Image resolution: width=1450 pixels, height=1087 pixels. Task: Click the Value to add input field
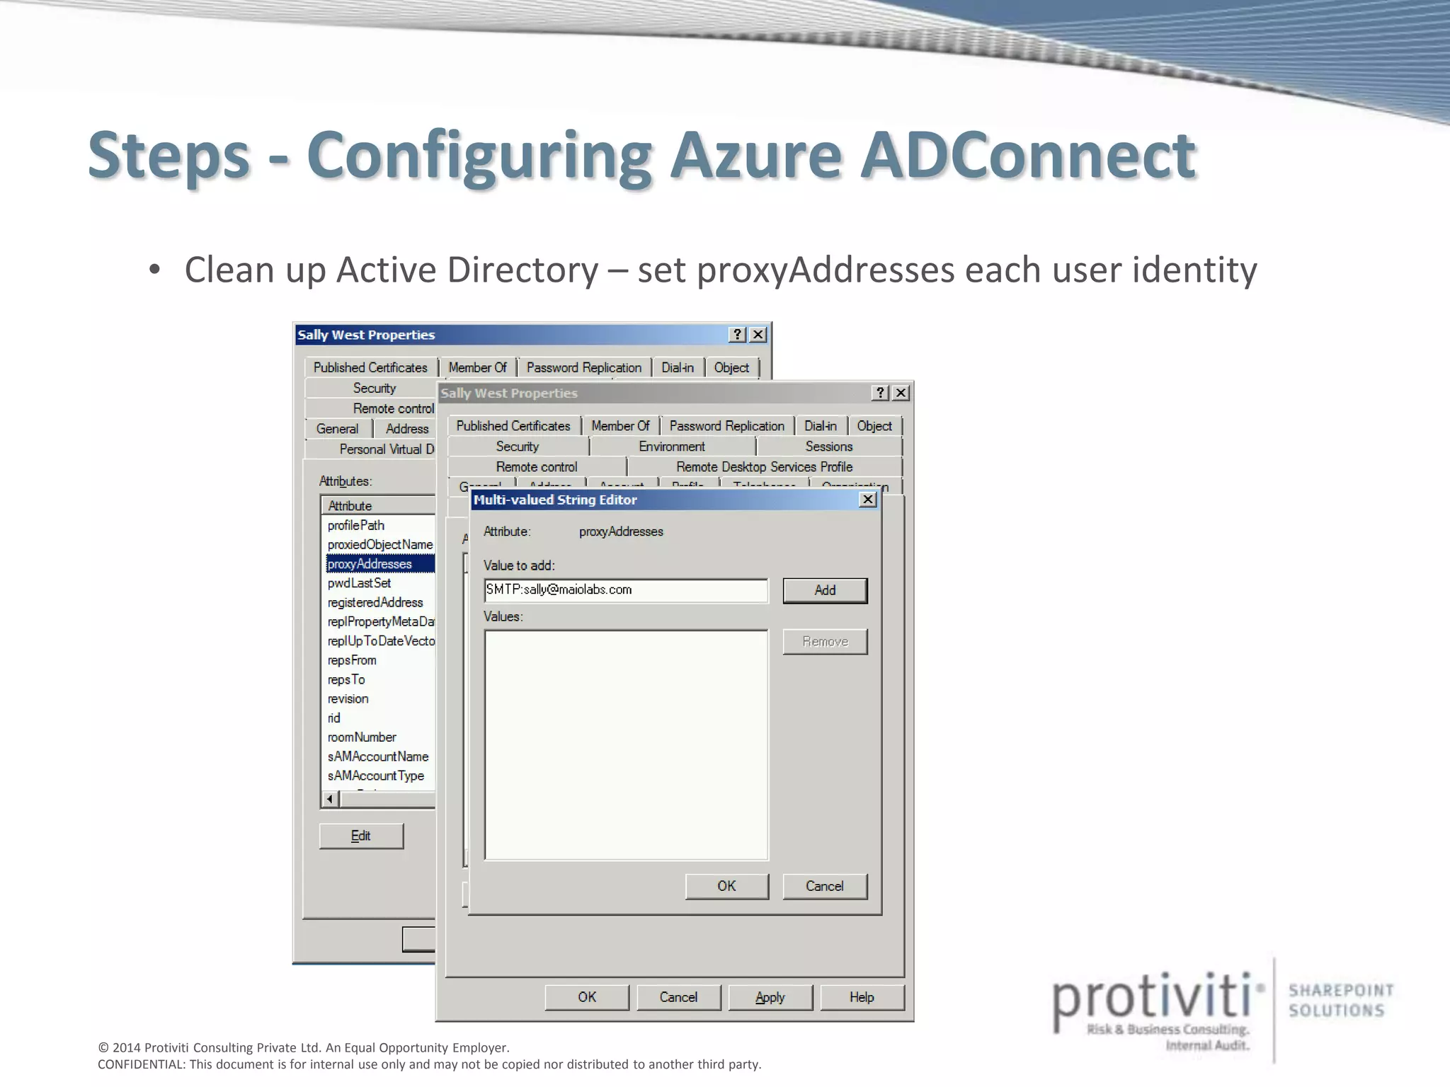point(626,590)
